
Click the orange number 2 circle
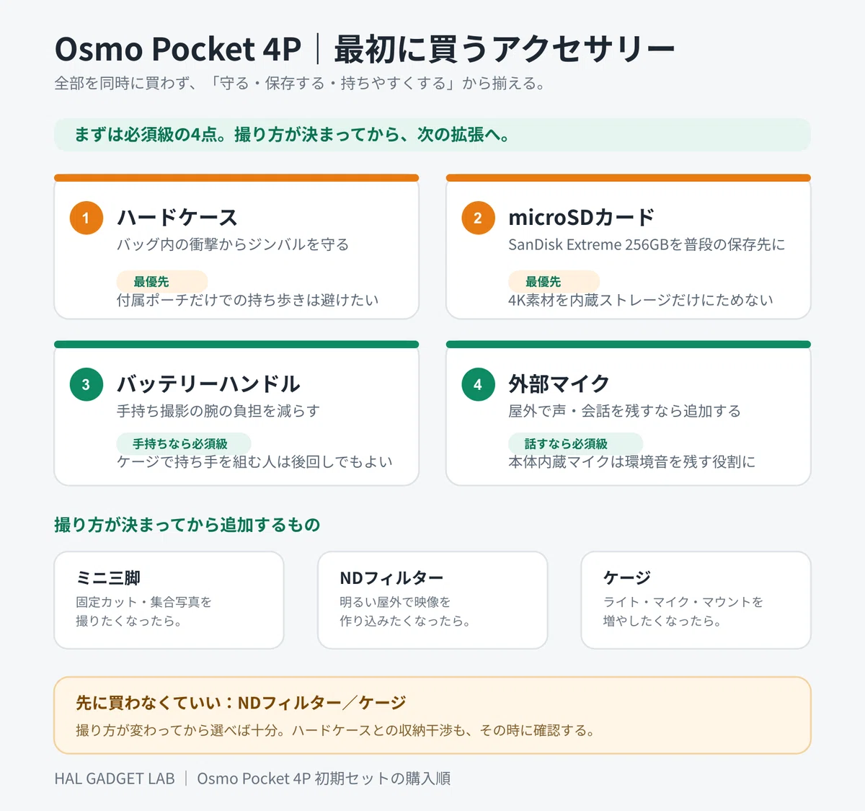click(x=478, y=218)
